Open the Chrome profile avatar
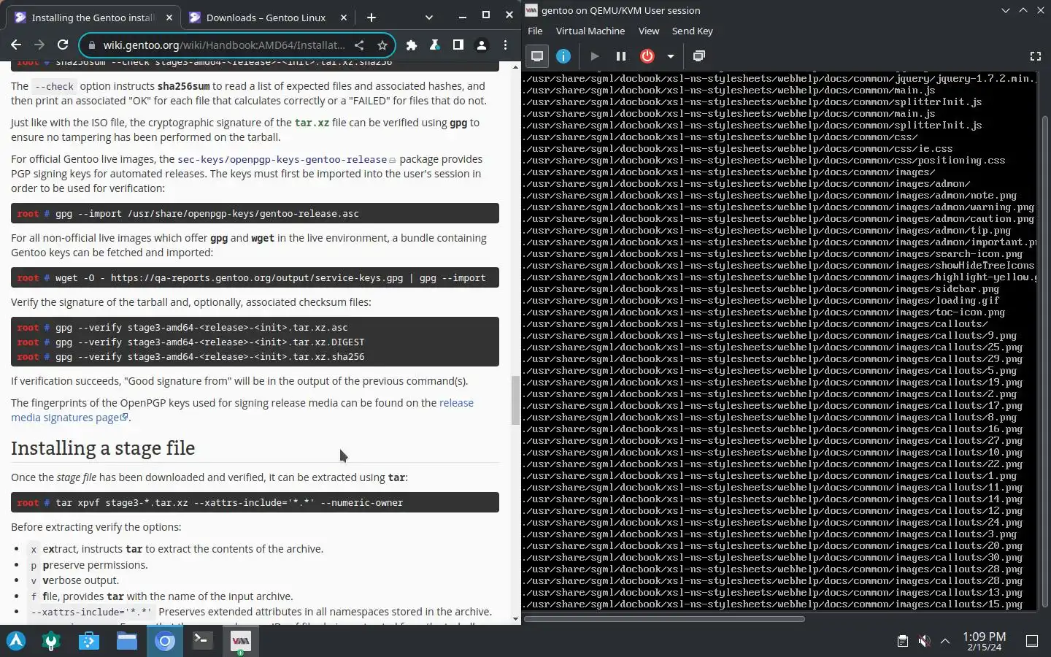This screenshot has width=1051, height=657. click(482, 45)
